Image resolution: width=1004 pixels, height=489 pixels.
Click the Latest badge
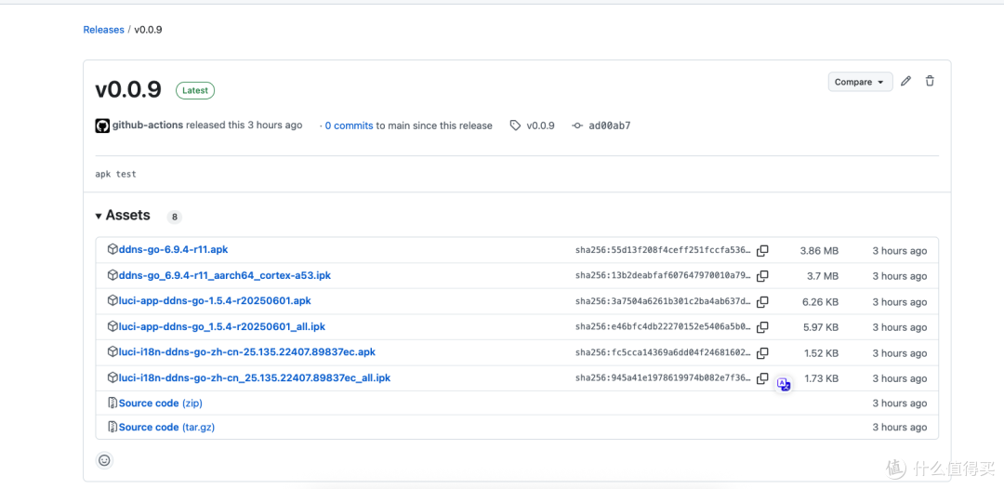click(195, 91)
